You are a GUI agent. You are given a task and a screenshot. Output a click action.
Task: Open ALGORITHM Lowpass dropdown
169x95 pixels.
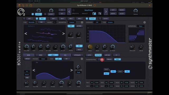pyautogui.click(x=72, y=22)
